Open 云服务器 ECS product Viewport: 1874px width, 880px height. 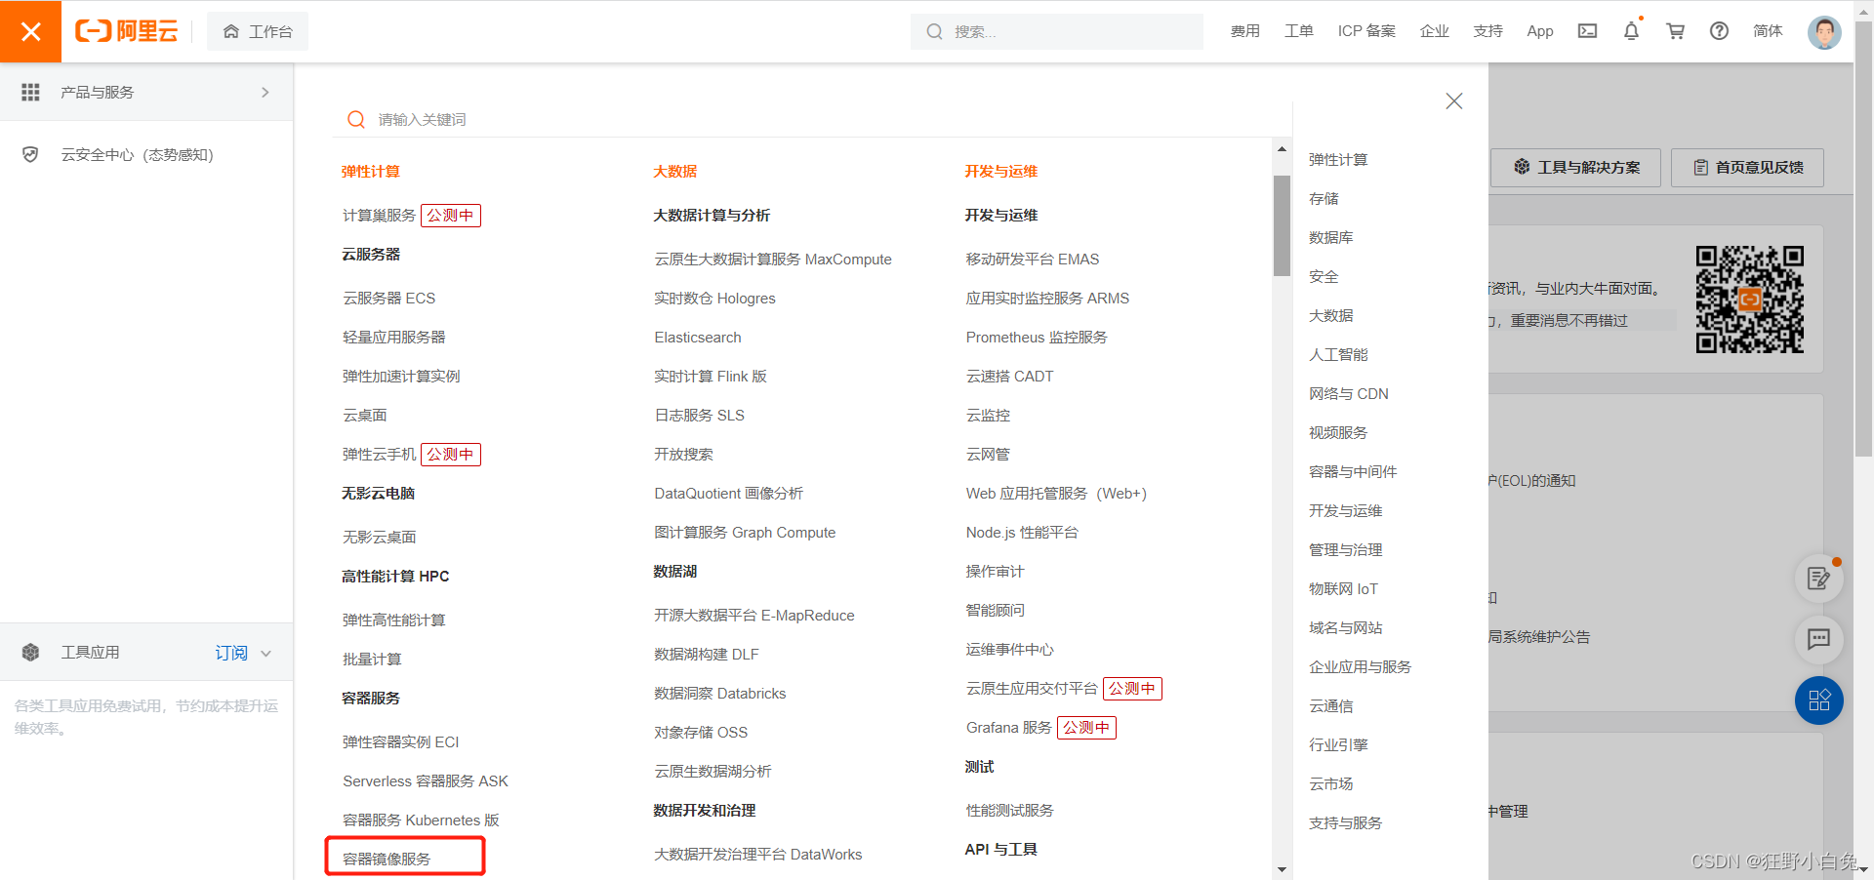click(388, 298)
